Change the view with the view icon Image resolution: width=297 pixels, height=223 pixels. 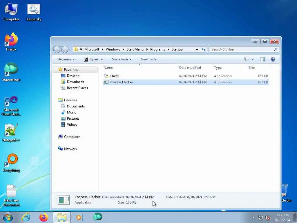pos(247,59)
